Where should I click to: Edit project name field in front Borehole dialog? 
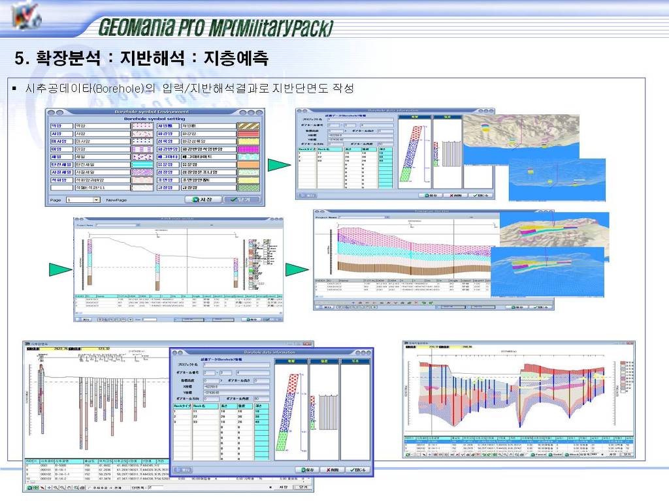[x=237, y=365]
